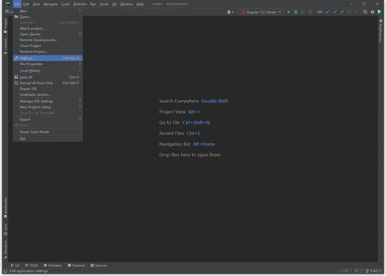
Task: Click the Git rollback undo icon
Action: 356,12
